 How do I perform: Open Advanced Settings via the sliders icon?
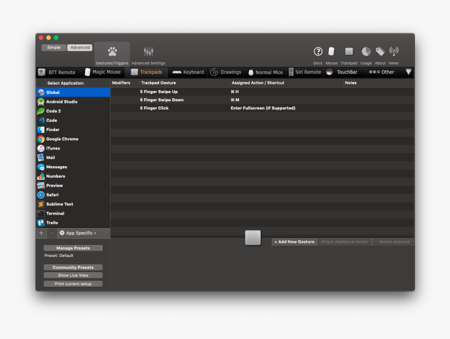[x=148, y=50]
